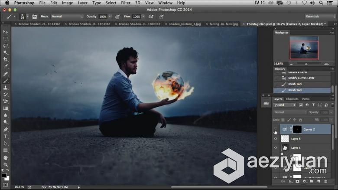Select the Magic Wand tool
The width and height of the screenshot is (338, 190).
[x=5, y=52]
